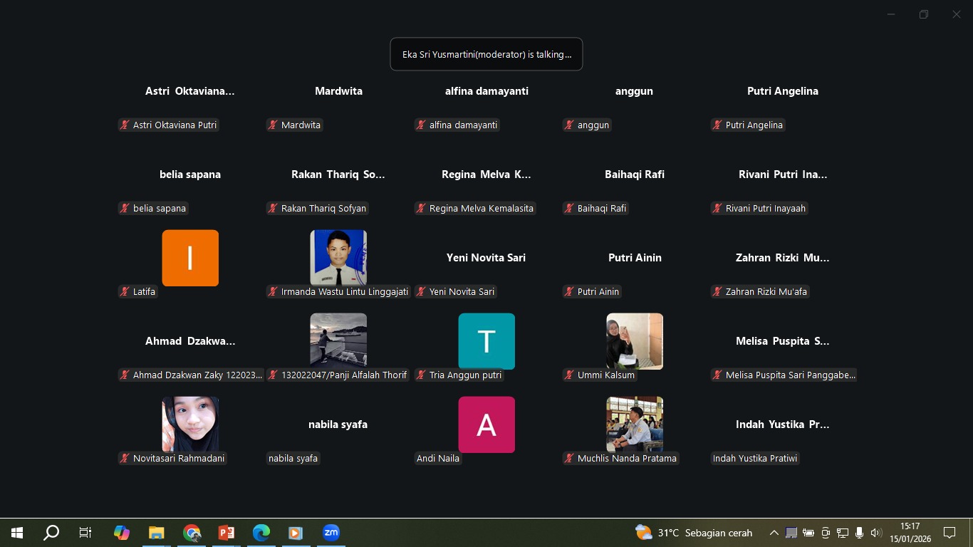Open PowerPoint from the taskbar
This screenshot has width=973, height=547.
[227, 533]
